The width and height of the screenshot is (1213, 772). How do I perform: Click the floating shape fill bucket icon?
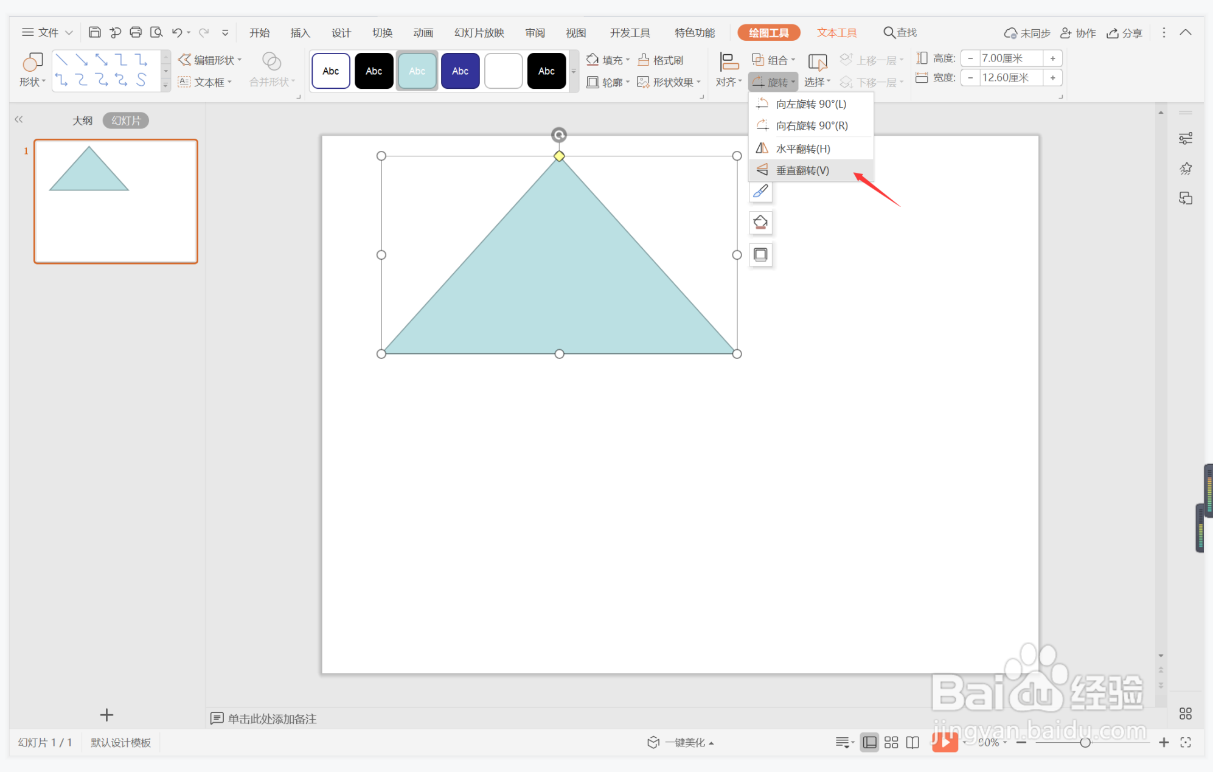coord(760,223)
